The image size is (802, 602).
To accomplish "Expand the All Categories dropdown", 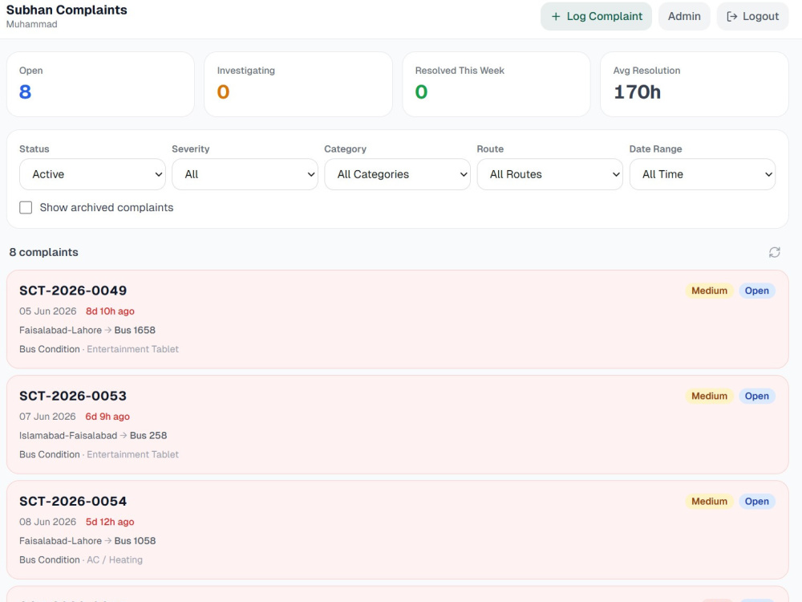I will click(398, 174).
